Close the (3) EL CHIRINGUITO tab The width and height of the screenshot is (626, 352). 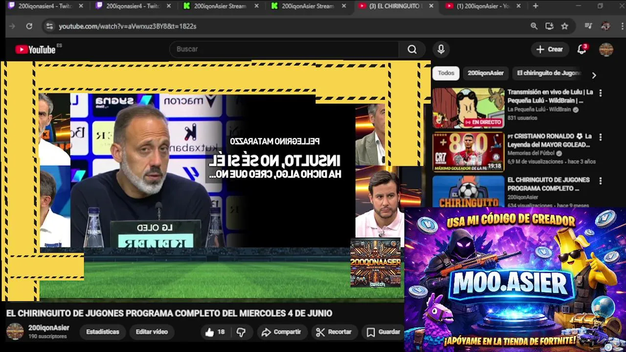[430, 6]
